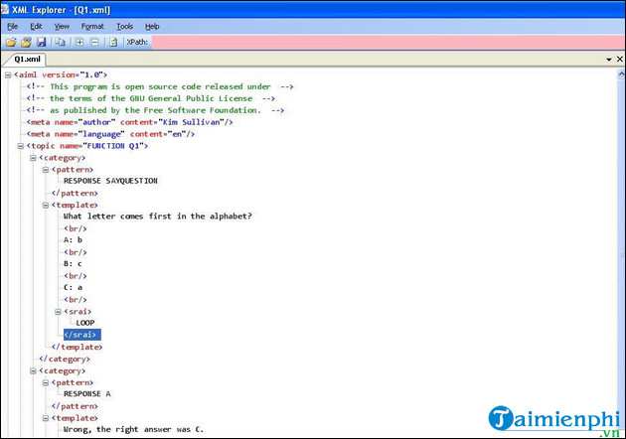Screen dimensions: 626x439
Task: Select the first closing </pattern> tag
Action: click(x=75, y=193)
